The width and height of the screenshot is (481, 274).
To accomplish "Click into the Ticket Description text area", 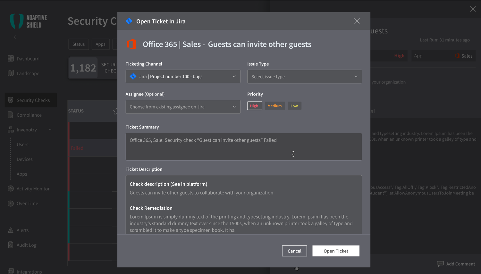I will pyautogui.click(x=244, y=204).
